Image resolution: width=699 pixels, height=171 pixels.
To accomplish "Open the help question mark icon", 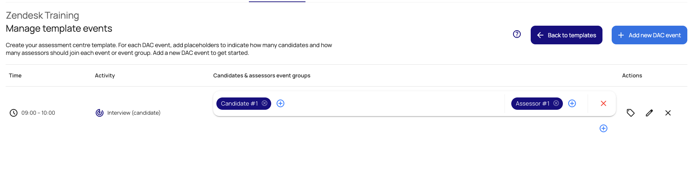I will click(x=517, y=34).
